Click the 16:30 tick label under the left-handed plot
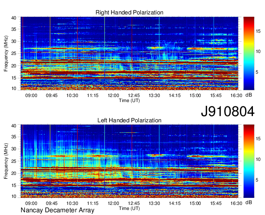Screen dimensions: 265x215 pos(236,203)
